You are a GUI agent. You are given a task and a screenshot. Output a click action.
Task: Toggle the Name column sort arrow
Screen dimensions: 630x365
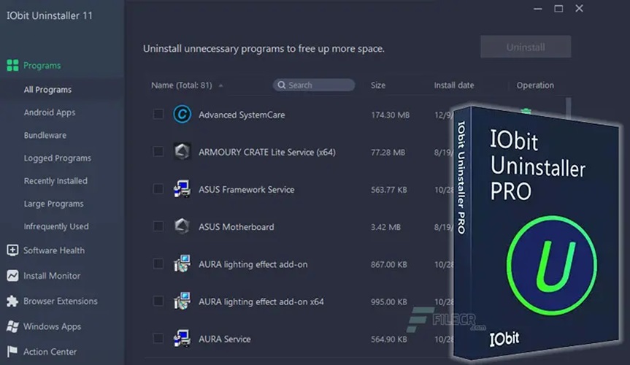pyautogui.click(x=220, y=85)
